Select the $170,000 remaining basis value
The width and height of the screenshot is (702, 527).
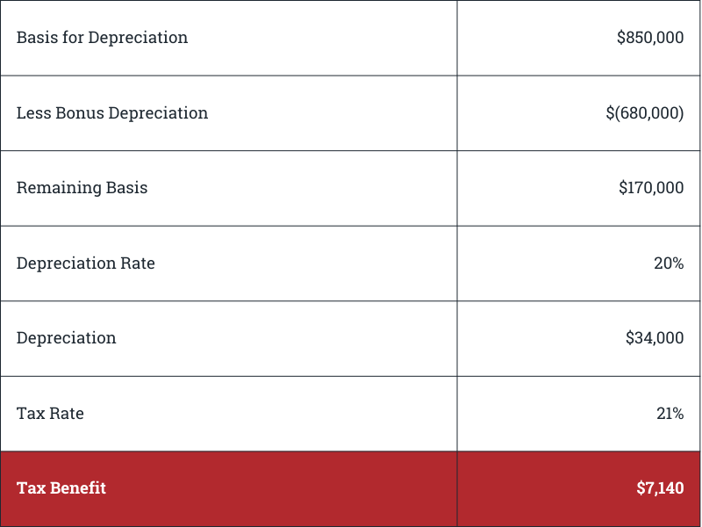(651, 188)
